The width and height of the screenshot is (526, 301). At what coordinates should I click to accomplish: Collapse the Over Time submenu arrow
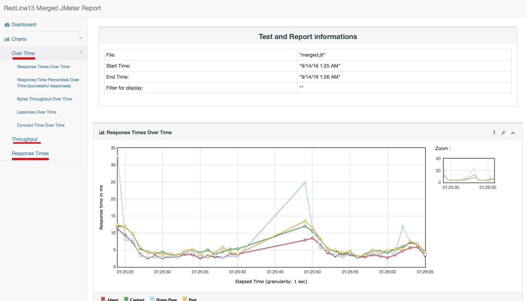click(x=81, y=53)
